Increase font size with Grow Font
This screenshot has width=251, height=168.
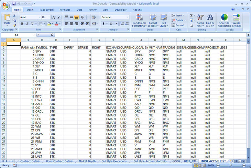54,17
